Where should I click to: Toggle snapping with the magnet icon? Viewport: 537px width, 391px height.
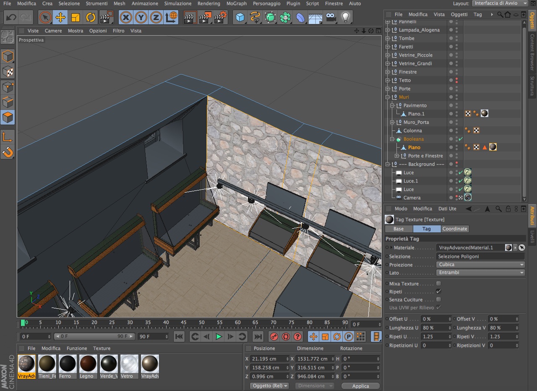[8, 152]
